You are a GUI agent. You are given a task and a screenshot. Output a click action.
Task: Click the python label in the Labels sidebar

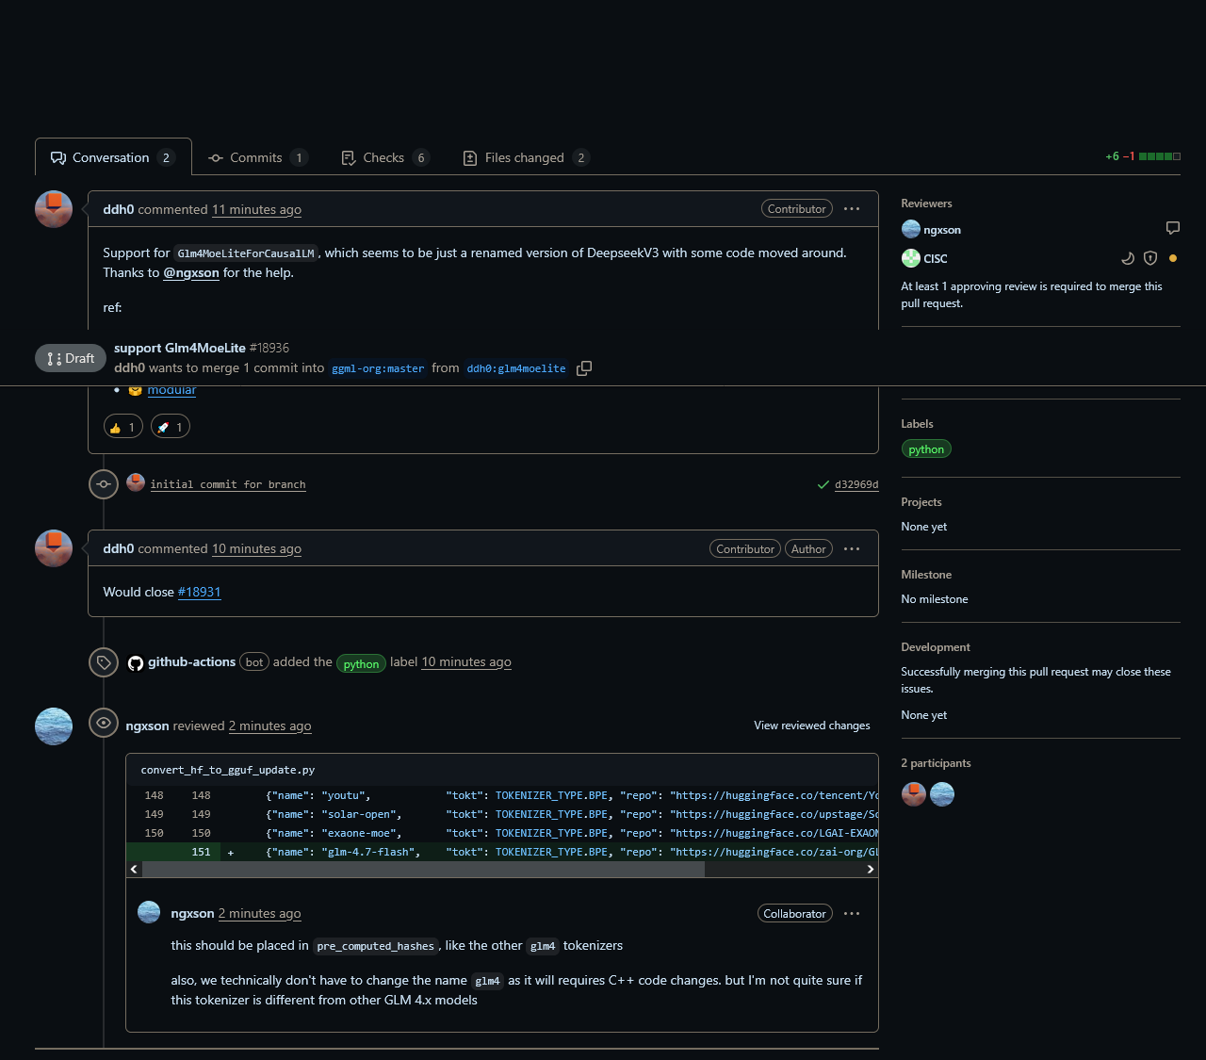(x=926, y=449)
